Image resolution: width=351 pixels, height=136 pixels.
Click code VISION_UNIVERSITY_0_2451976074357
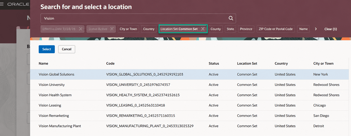pyautogui.click(x=138, y=85)
